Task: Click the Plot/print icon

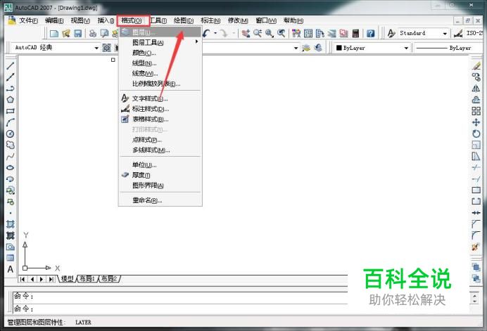Action: (93, 33)
